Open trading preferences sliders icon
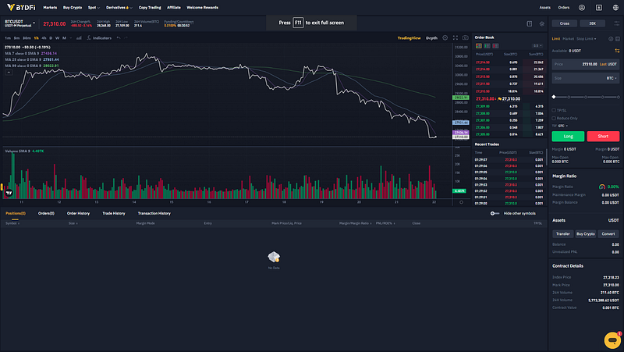 coord(616,23)
